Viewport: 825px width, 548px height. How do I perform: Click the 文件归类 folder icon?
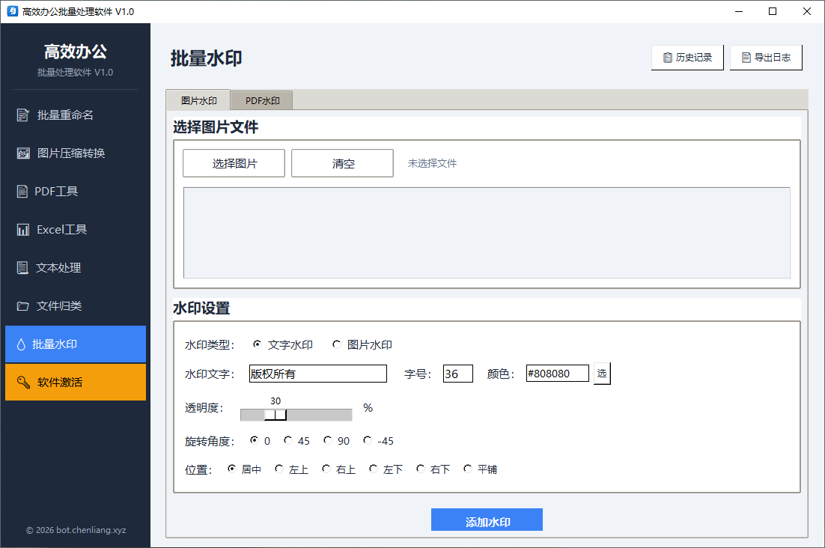pos(22,306)
